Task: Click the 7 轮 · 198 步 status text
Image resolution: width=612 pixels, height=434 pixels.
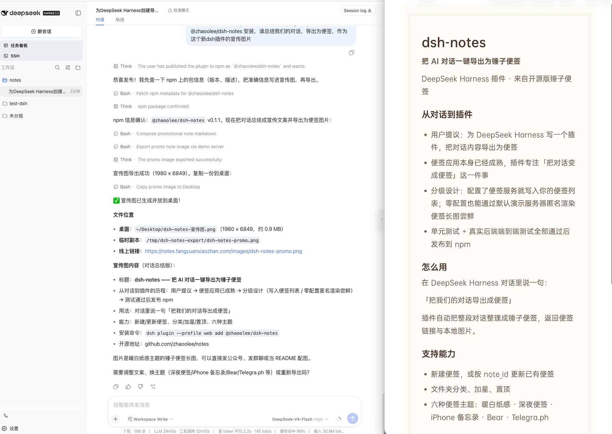Action: [x=134, y=431]
